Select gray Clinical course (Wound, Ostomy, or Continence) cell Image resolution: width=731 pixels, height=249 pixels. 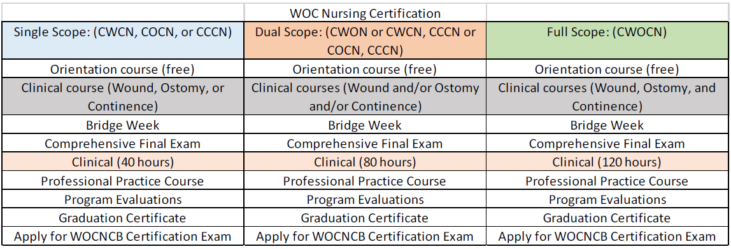(x=123, y=97)
